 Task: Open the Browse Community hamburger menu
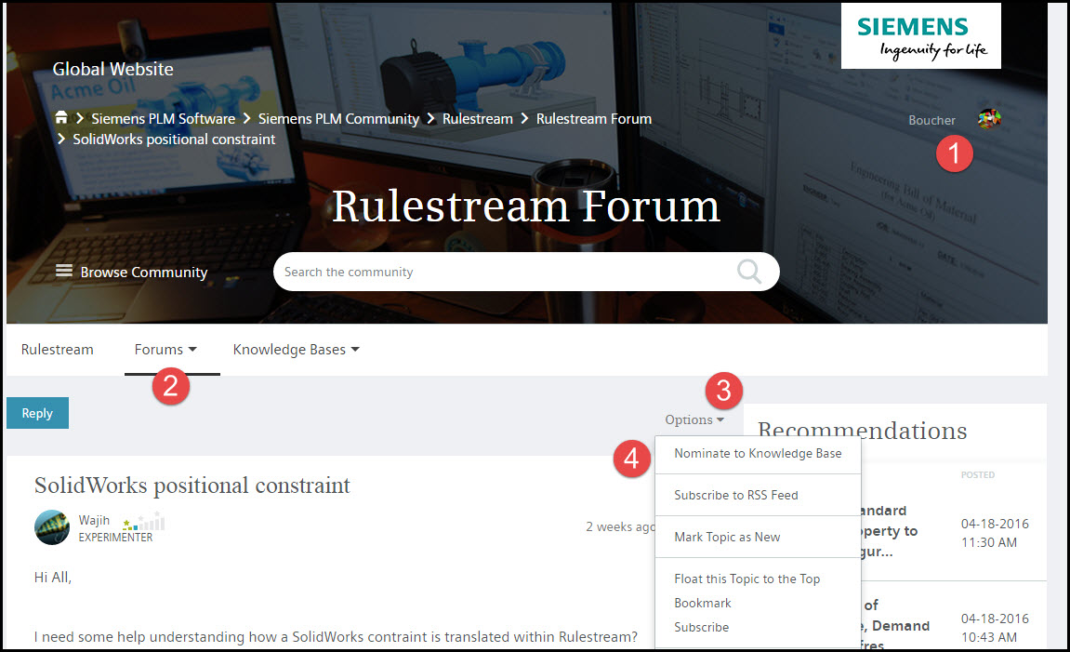(x=63, y=272)
